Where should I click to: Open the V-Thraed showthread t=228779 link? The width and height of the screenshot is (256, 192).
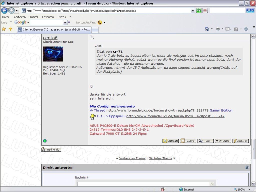pos(157,110)
